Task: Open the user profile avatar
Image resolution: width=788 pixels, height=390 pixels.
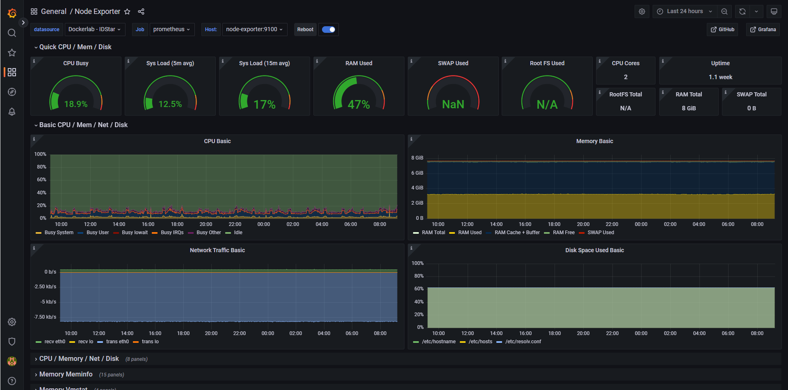Action: pos(12,361)
